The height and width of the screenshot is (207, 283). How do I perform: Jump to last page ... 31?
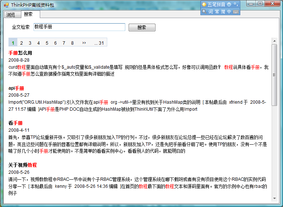point(99,43)
